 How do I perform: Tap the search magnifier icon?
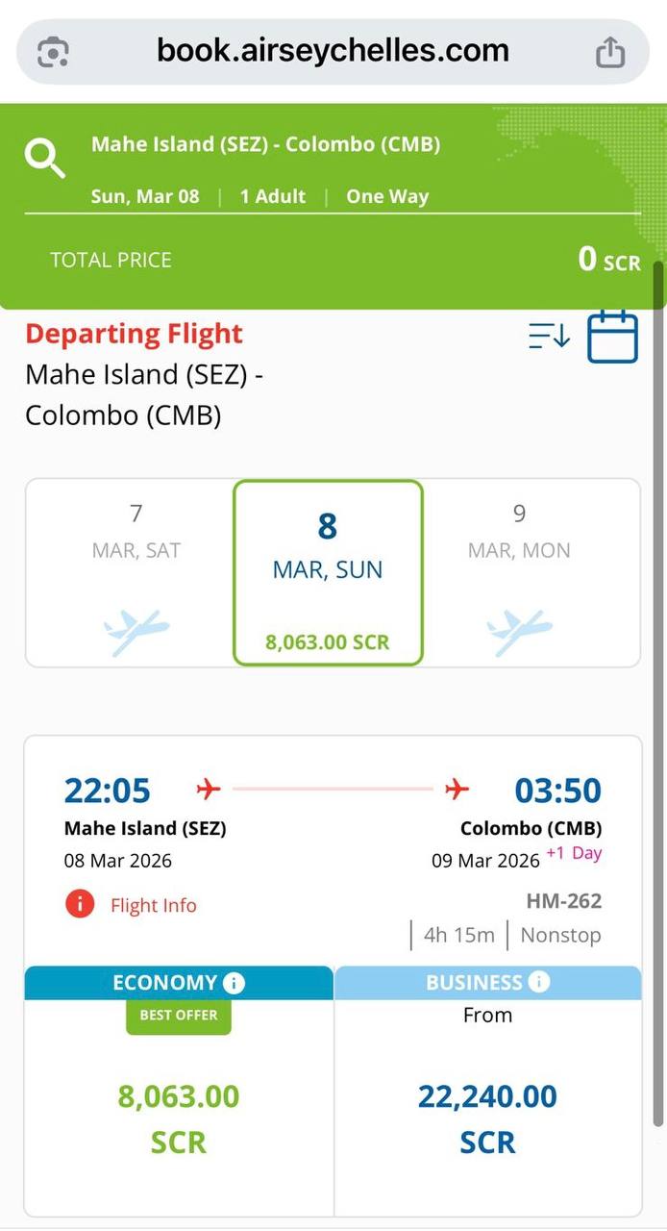point(45,159)
